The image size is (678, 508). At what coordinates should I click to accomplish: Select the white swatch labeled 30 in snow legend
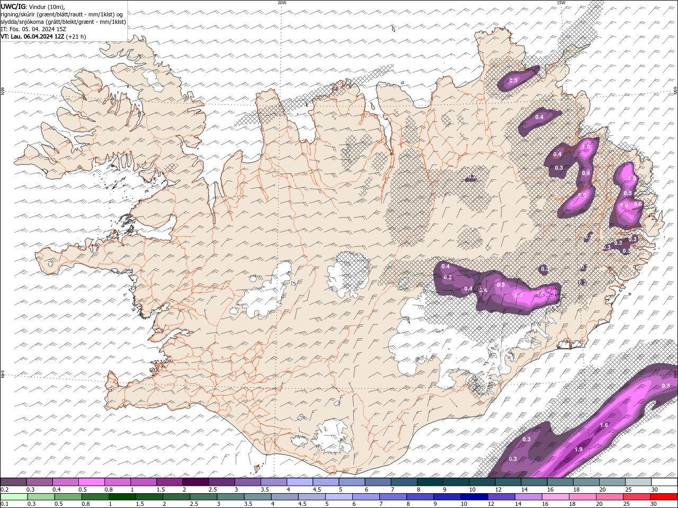(x=664, y=482)
